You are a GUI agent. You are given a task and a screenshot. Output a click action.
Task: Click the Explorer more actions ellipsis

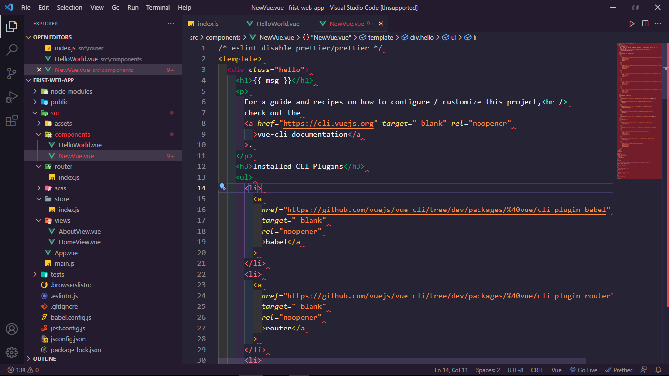171,23
